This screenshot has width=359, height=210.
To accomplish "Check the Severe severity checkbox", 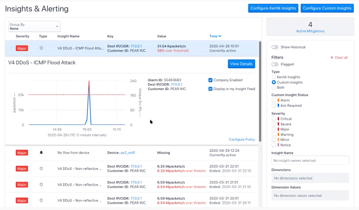I will tap(274, 124).
